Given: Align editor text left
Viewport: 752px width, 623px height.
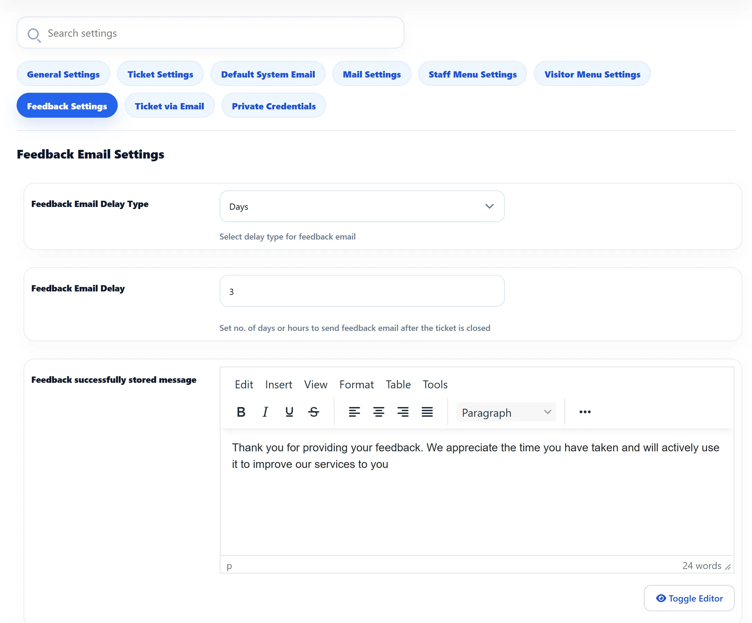Looking at the screenshot, I should [354, 412].
